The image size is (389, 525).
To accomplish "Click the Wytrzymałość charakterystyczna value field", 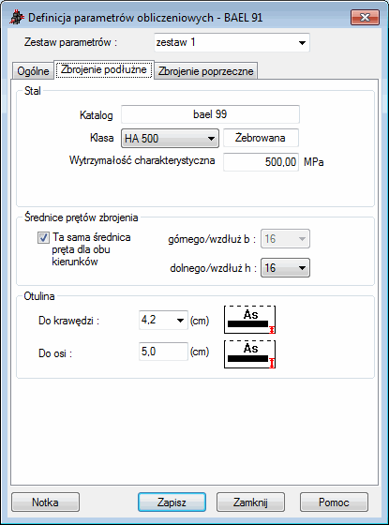I will (x=261, y=162).
